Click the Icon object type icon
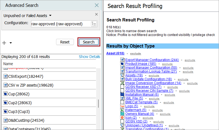Screen dimensions: 219x130 tap(123, 118)
